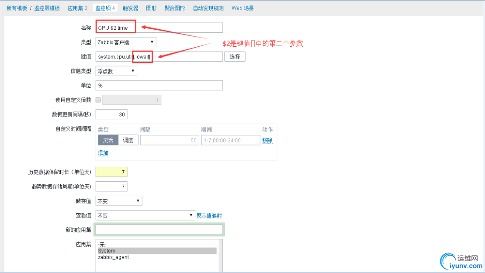Click the 趋势数据存储周期 field showing 7
485x273 pixels.
111,187
